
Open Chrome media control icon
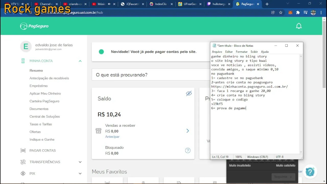[305, 12]
